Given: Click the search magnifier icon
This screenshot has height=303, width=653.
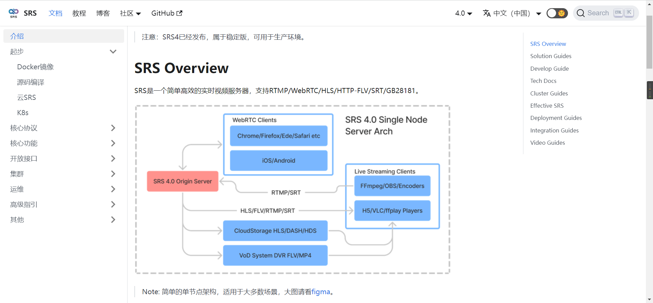Looking at the screenshot, I should [581, 13].
